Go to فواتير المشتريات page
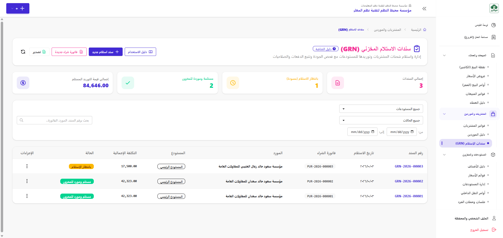503x238 pixels. tap(474, 126)
